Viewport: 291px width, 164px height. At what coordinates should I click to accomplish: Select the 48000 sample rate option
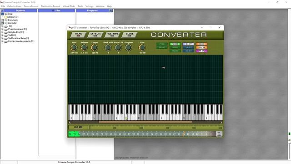(x=175, y=44)
